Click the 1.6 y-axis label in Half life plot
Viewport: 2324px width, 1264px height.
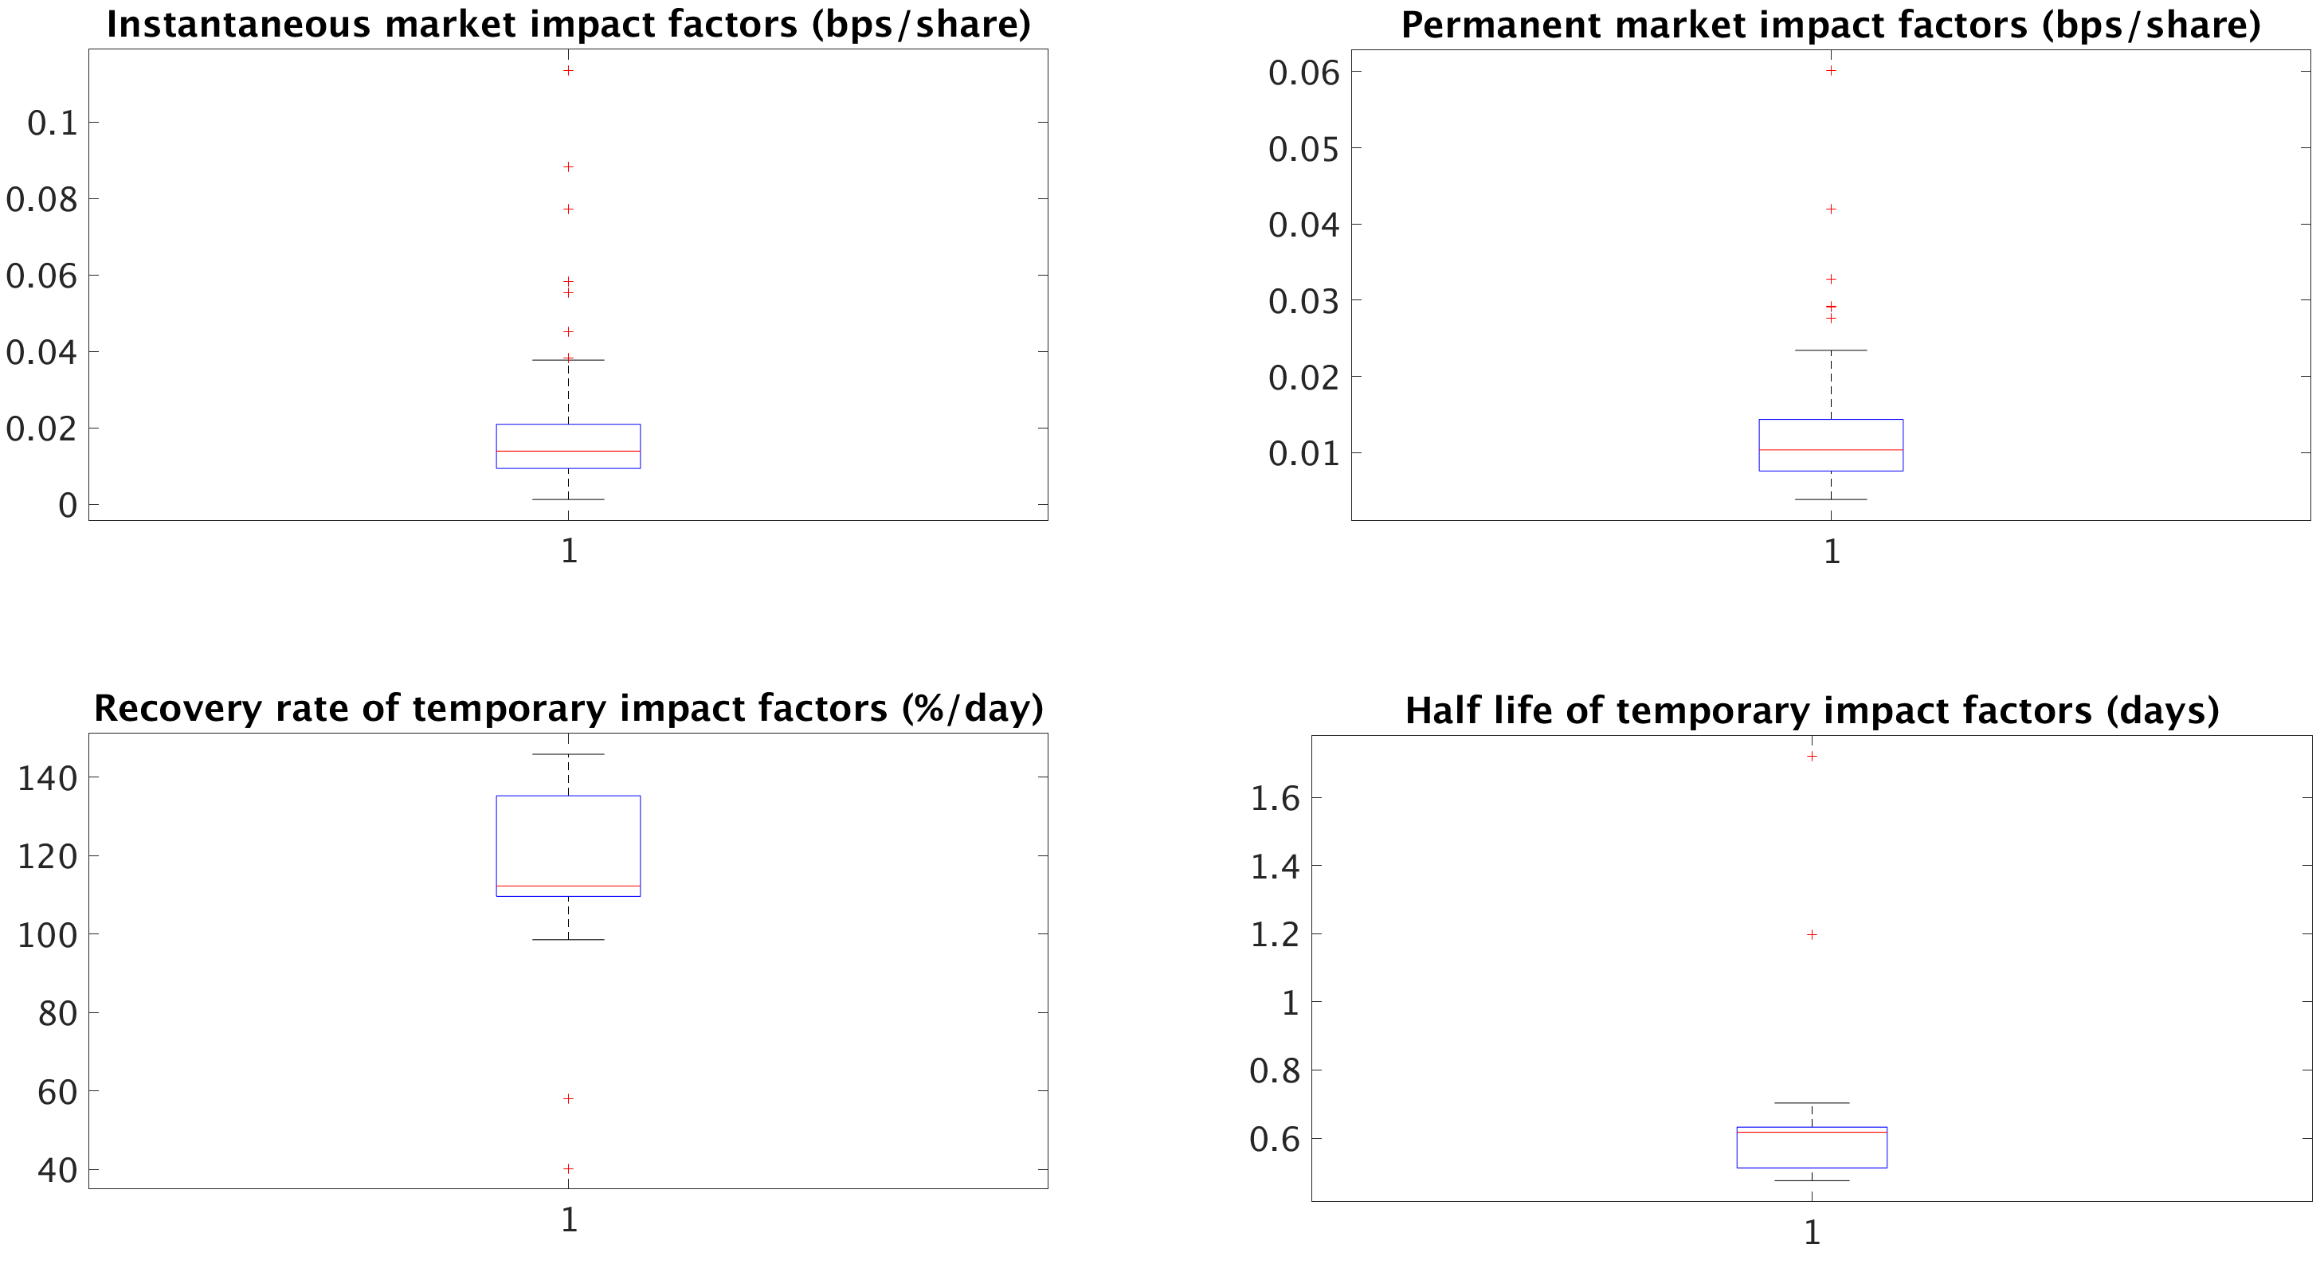(x=1274, y=798)
